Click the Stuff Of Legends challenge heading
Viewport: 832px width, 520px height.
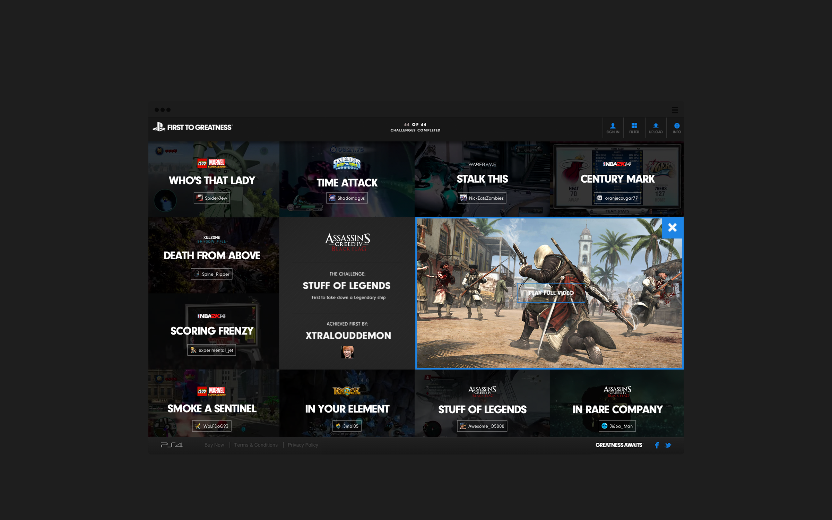point(347,286)
